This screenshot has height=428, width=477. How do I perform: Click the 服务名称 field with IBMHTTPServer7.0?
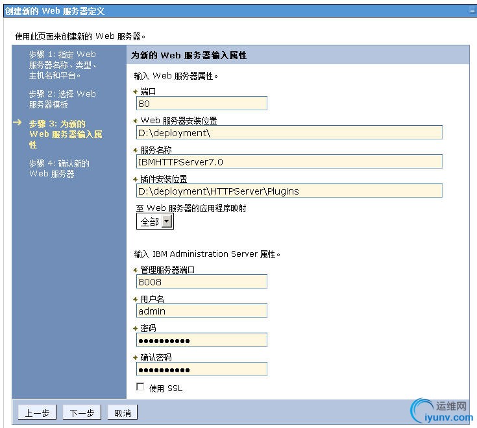tap(289, 161)
